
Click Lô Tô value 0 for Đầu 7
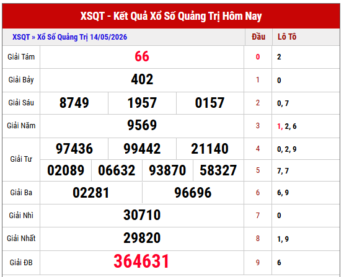point(279,216)
